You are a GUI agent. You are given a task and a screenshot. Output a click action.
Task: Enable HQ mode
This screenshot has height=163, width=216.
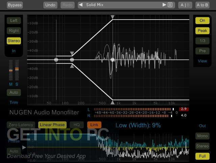(x=77, y=125)
